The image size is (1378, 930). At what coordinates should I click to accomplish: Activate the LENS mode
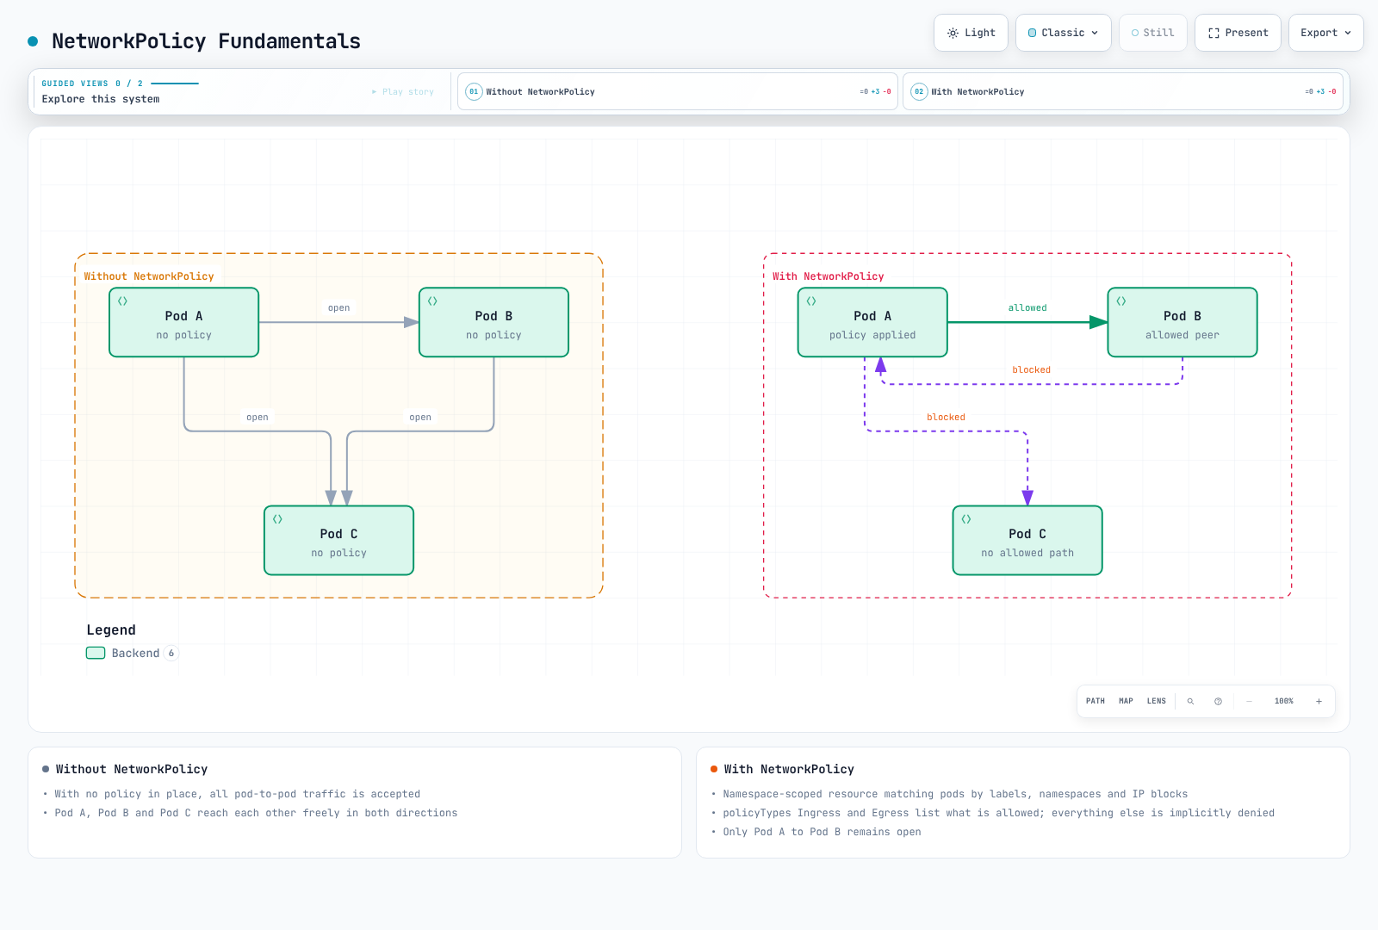[1157, 701]
